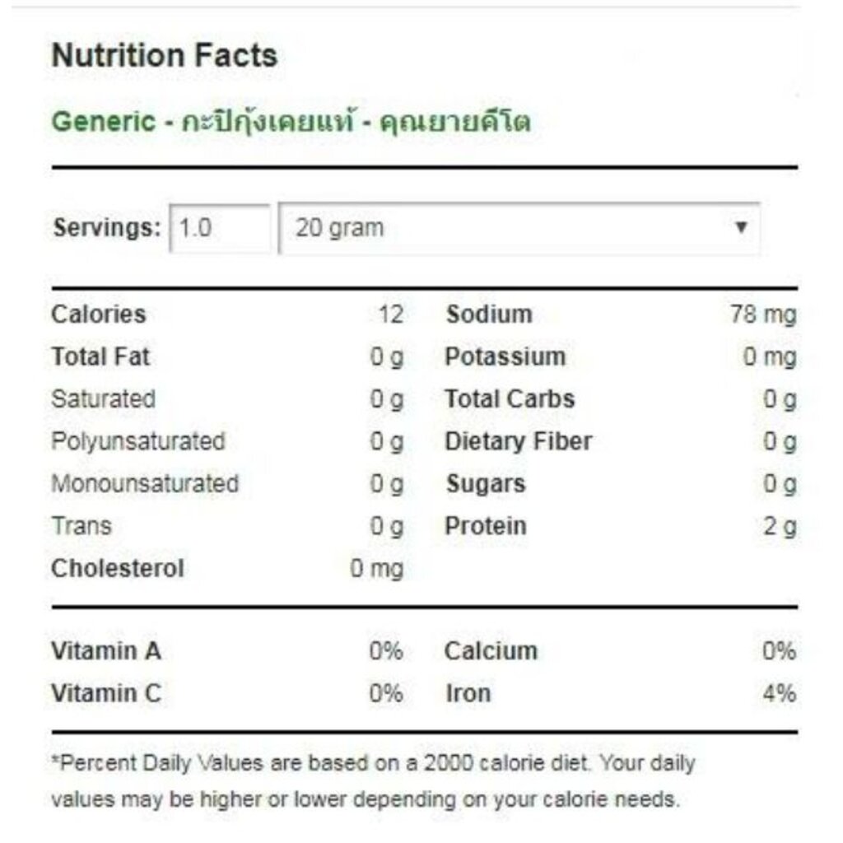Select the Sugars label
This screenshot has width=843, height=843.
486,484
